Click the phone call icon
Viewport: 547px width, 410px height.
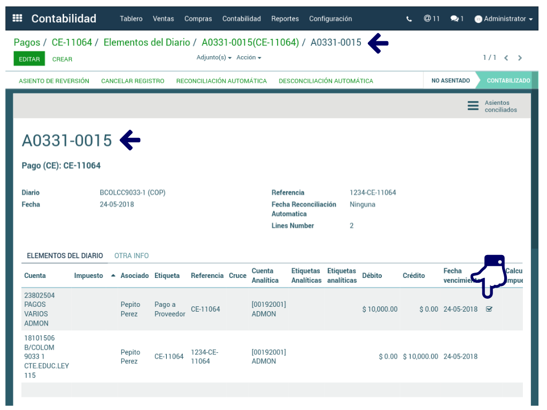pyautogui.click(x=409, y=19)
